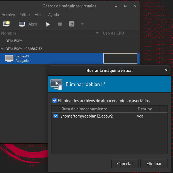Click the shutdown VM toolbar icon
Screen dimensions: 173x173
tap(71, 24)
